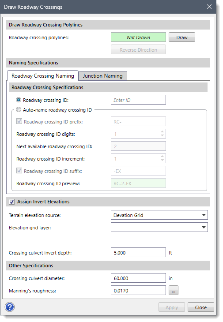Click the 'Crossing culvert invert depth:' label
The height and width of the screenshot is (322, 223).
pyautogui.click(x=40, y=253)
